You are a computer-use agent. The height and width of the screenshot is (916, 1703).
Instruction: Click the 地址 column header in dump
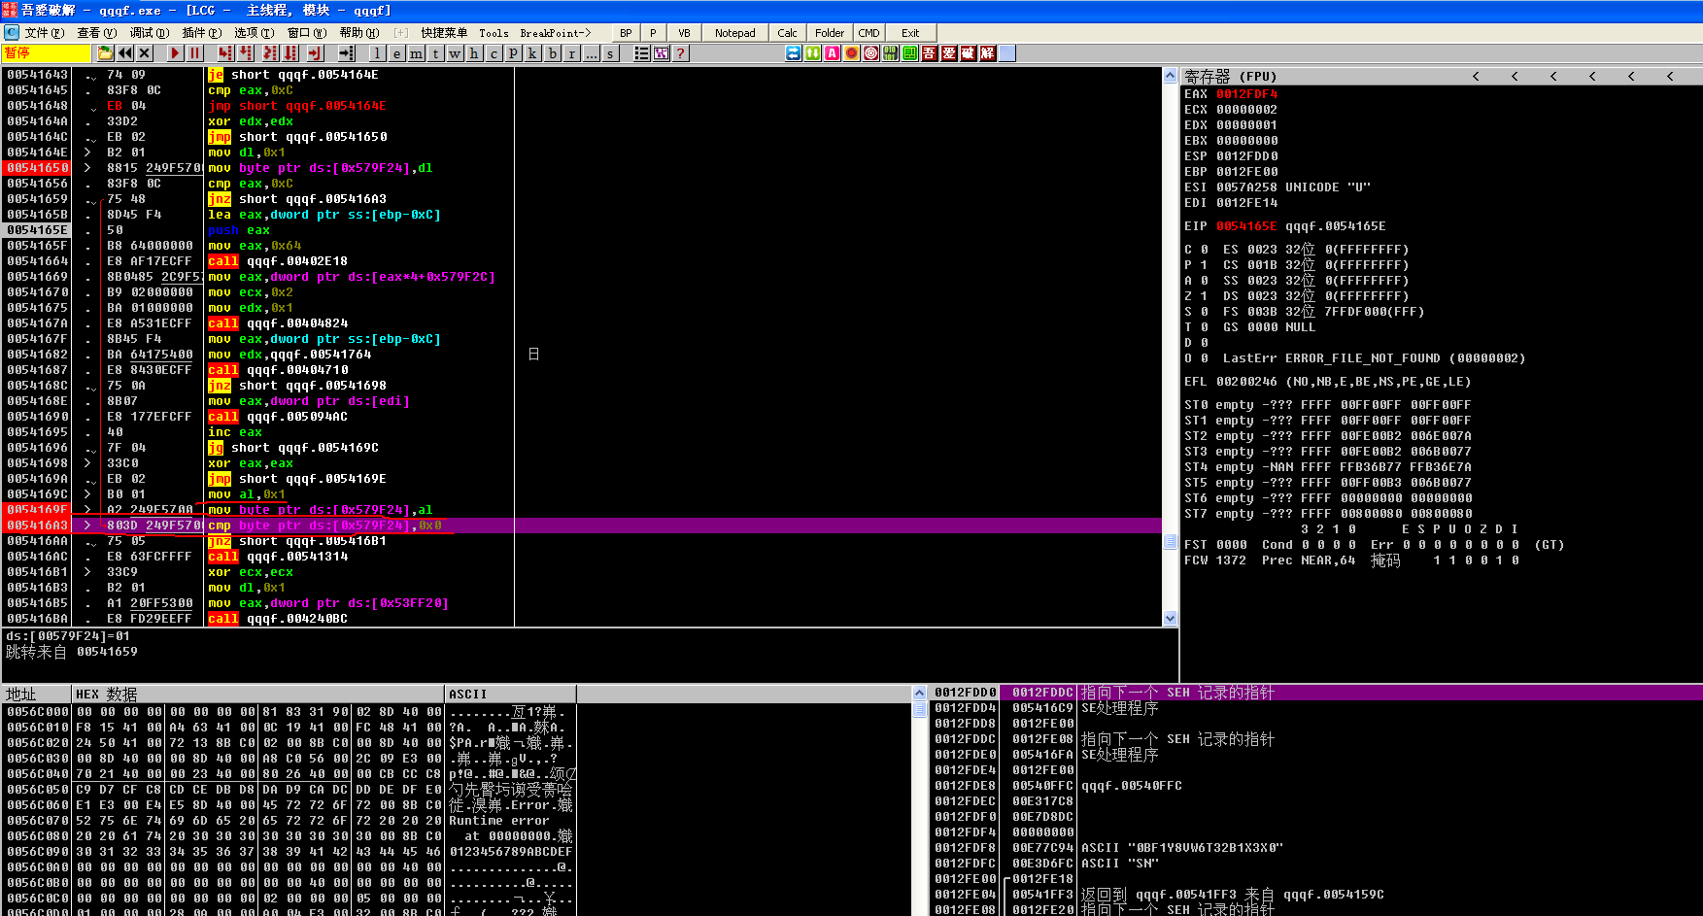[37, 694]
